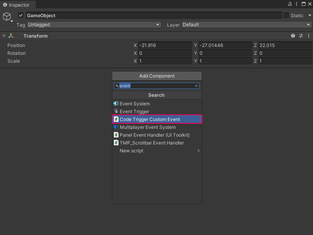Clear the search with the X button
Viewport: 313px width, 235px height.
pyautogui.click(x=196, y=85)
